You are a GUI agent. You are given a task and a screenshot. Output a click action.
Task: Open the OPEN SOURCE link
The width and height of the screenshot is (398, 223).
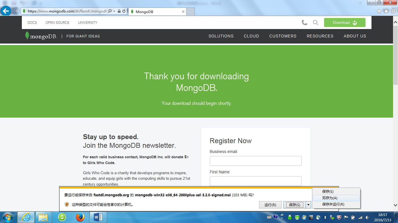(57, 23)
